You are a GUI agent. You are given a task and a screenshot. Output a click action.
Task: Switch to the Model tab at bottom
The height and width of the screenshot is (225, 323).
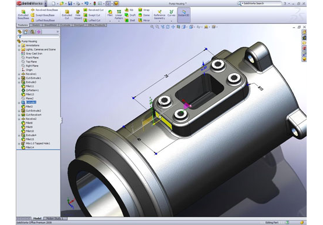37,219
